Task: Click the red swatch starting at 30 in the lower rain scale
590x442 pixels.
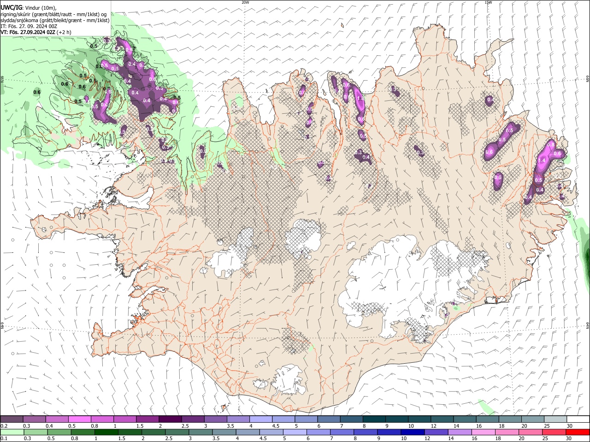Action: point(578,432)
